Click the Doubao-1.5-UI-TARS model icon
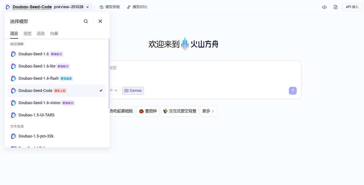 pyautogui.click(x=13, y=115)
